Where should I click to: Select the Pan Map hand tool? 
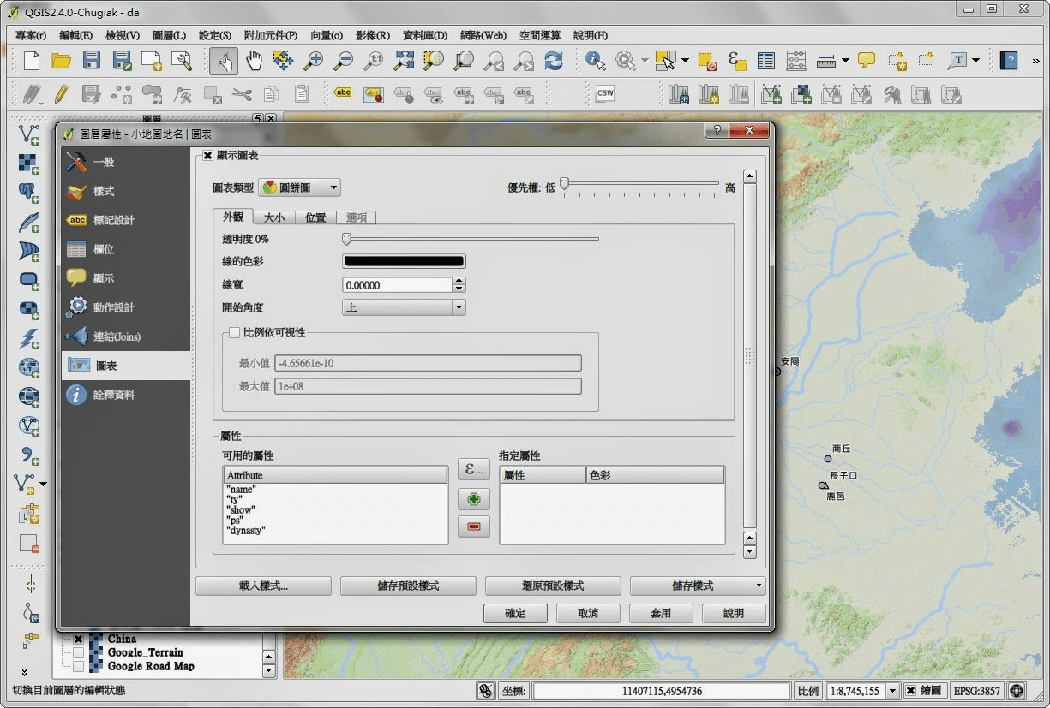(x=255, y=61)
